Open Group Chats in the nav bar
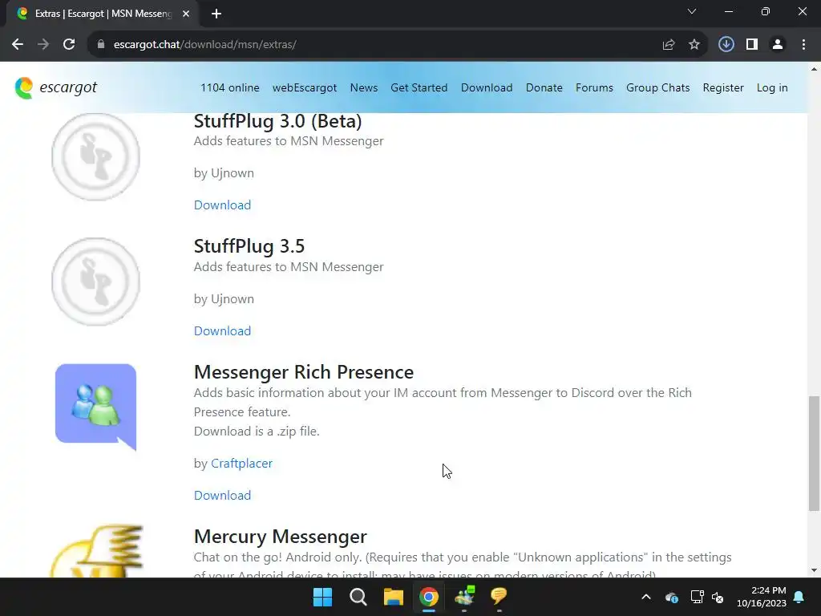This screenshot has height=616, width=821. pos(657,87)
